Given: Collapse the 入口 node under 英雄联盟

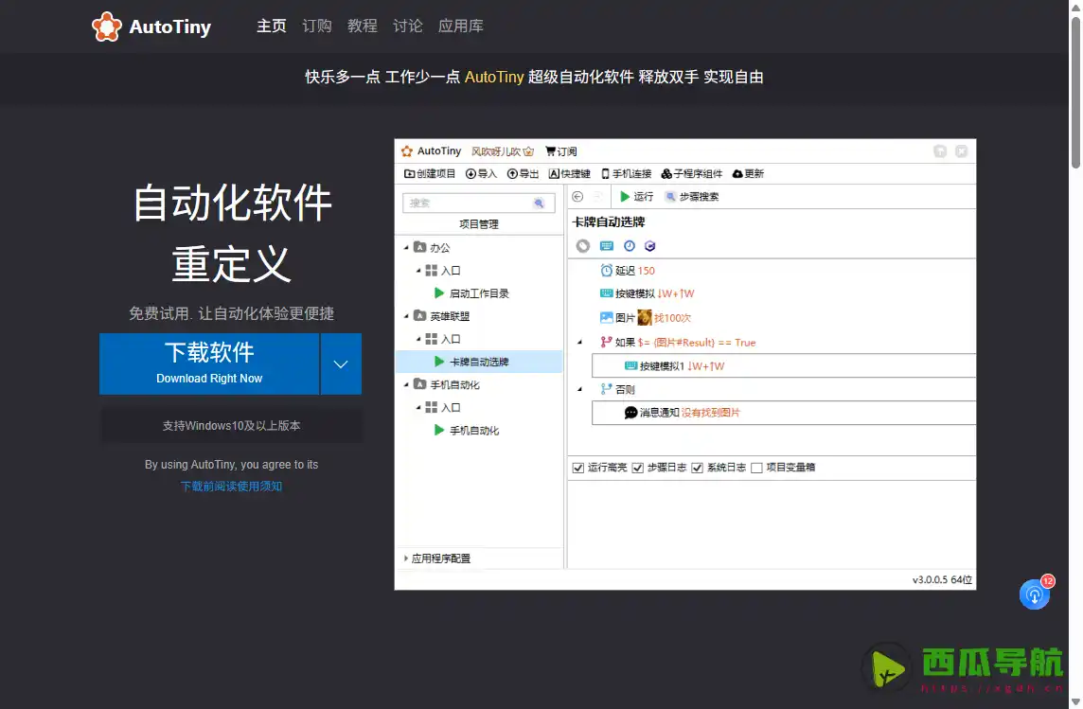Looking at the screenshot, I should [417, 339].
